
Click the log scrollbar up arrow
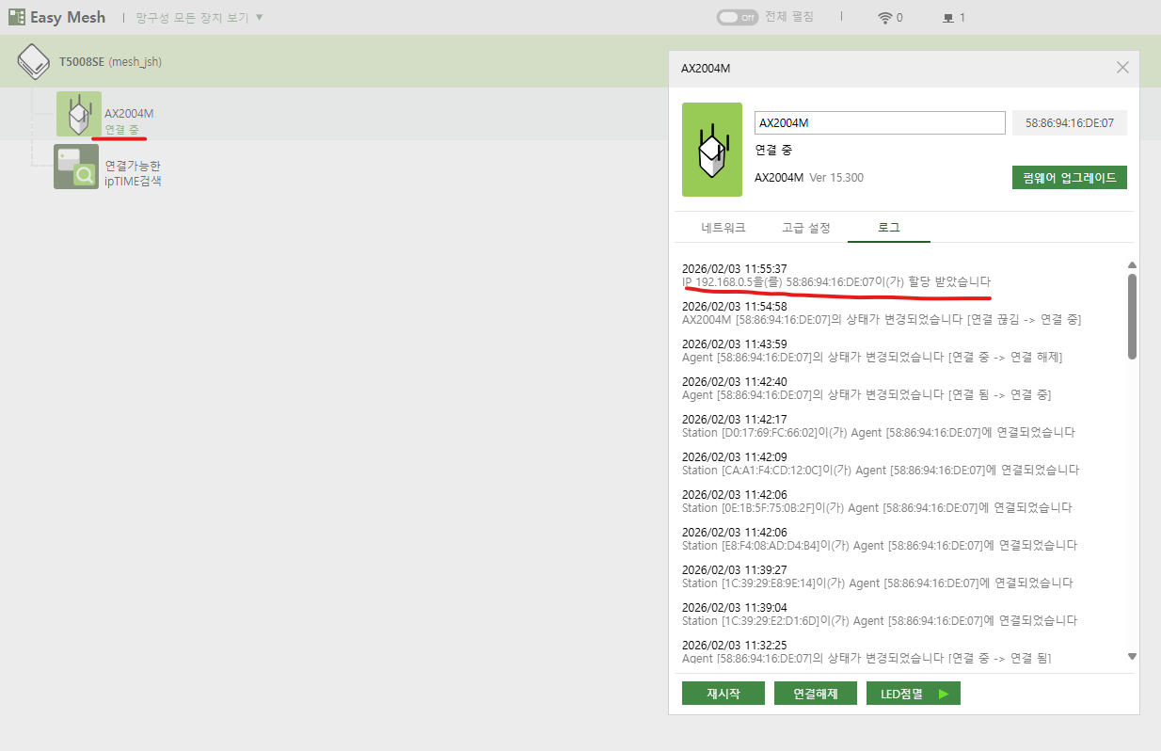1132,265
